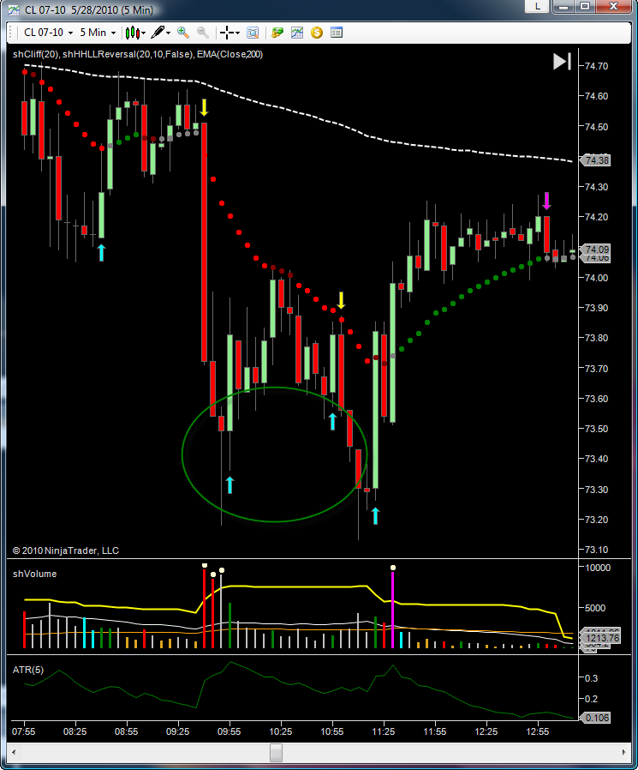The height and width of the screenshot is (770, 638).
Task: Click the 10000 volume axis label
Action: pyautogui.click(x=598, y=567)
